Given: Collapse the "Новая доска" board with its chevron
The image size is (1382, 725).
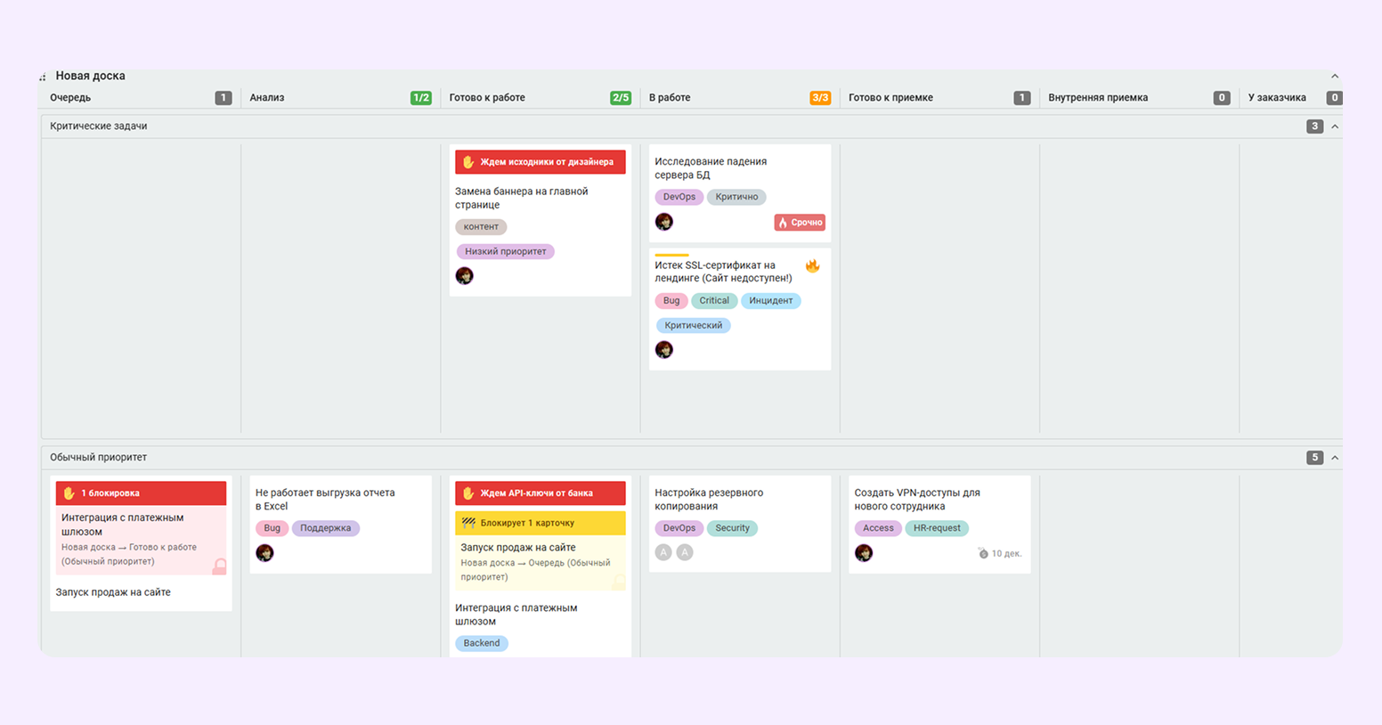Looking at the screenshot, I should click(1334, 77).
